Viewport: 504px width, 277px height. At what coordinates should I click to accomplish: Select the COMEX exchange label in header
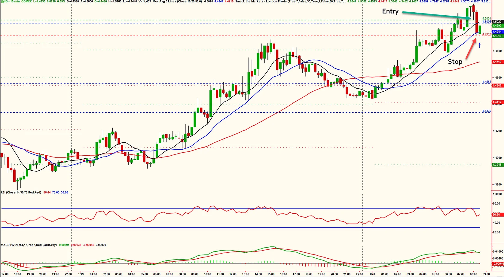pyautogui.click(x=26, y=2)
